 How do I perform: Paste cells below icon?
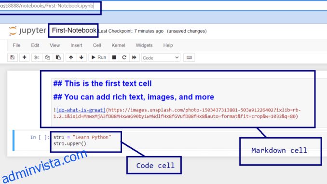[x=58, y=57]
